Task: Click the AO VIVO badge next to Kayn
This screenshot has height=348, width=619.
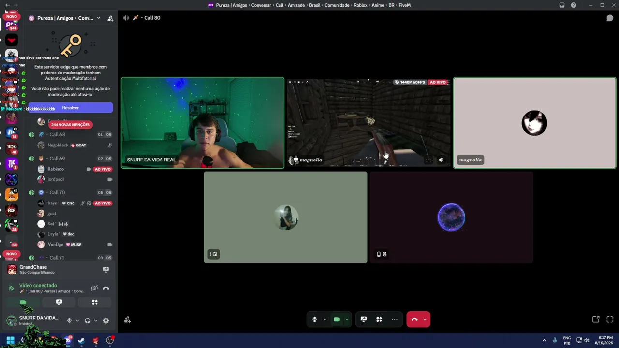Action: point(103,203)
